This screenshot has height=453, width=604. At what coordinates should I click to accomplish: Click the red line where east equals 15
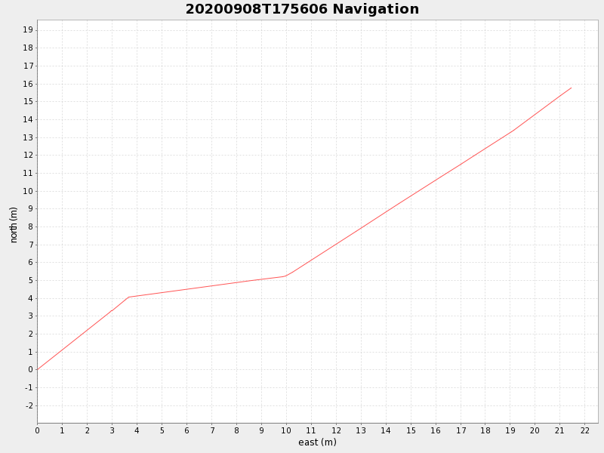pos(411,195)
